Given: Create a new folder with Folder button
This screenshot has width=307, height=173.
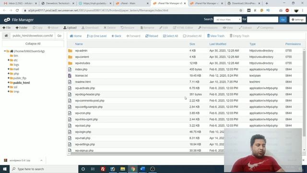Looking at the screenshot, I should click(x=22, y=28).
